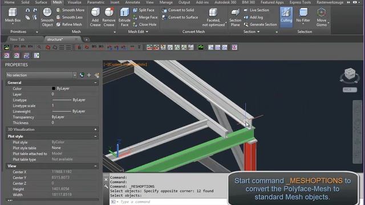Run the Close Hole tool

coord(144,24)
